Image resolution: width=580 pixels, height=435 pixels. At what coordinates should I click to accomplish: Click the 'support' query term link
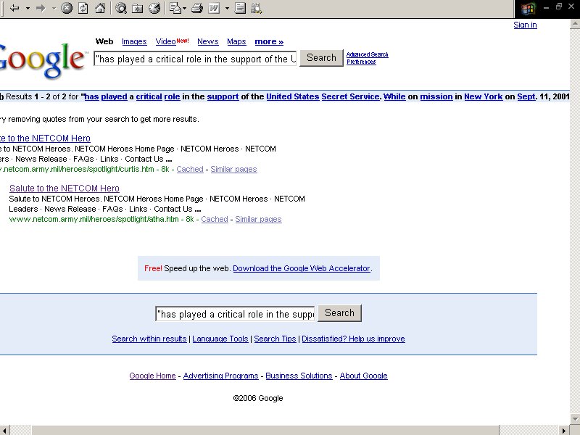click(223, 97)
